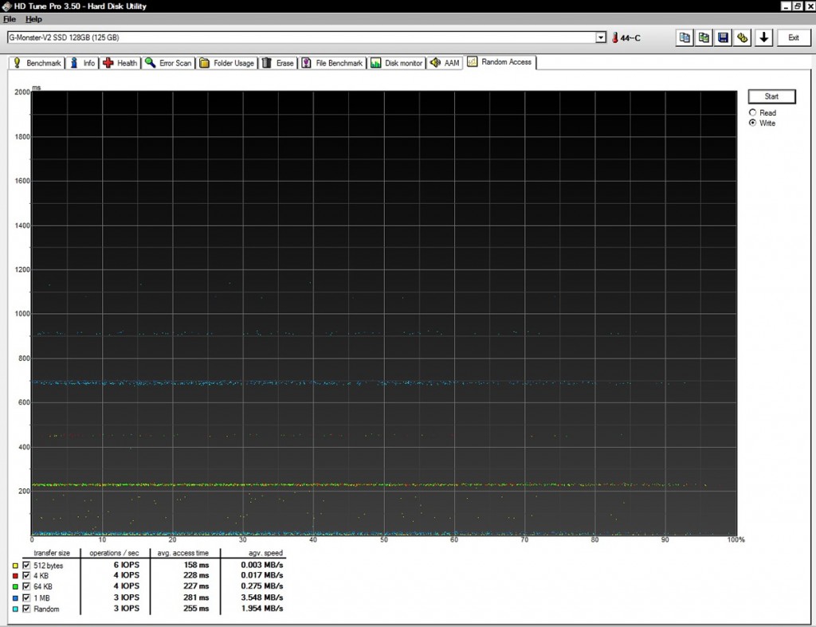816x627 pixels.
Task: Click the down arrow minimize-to-tray icon
Action: point(763,37)
